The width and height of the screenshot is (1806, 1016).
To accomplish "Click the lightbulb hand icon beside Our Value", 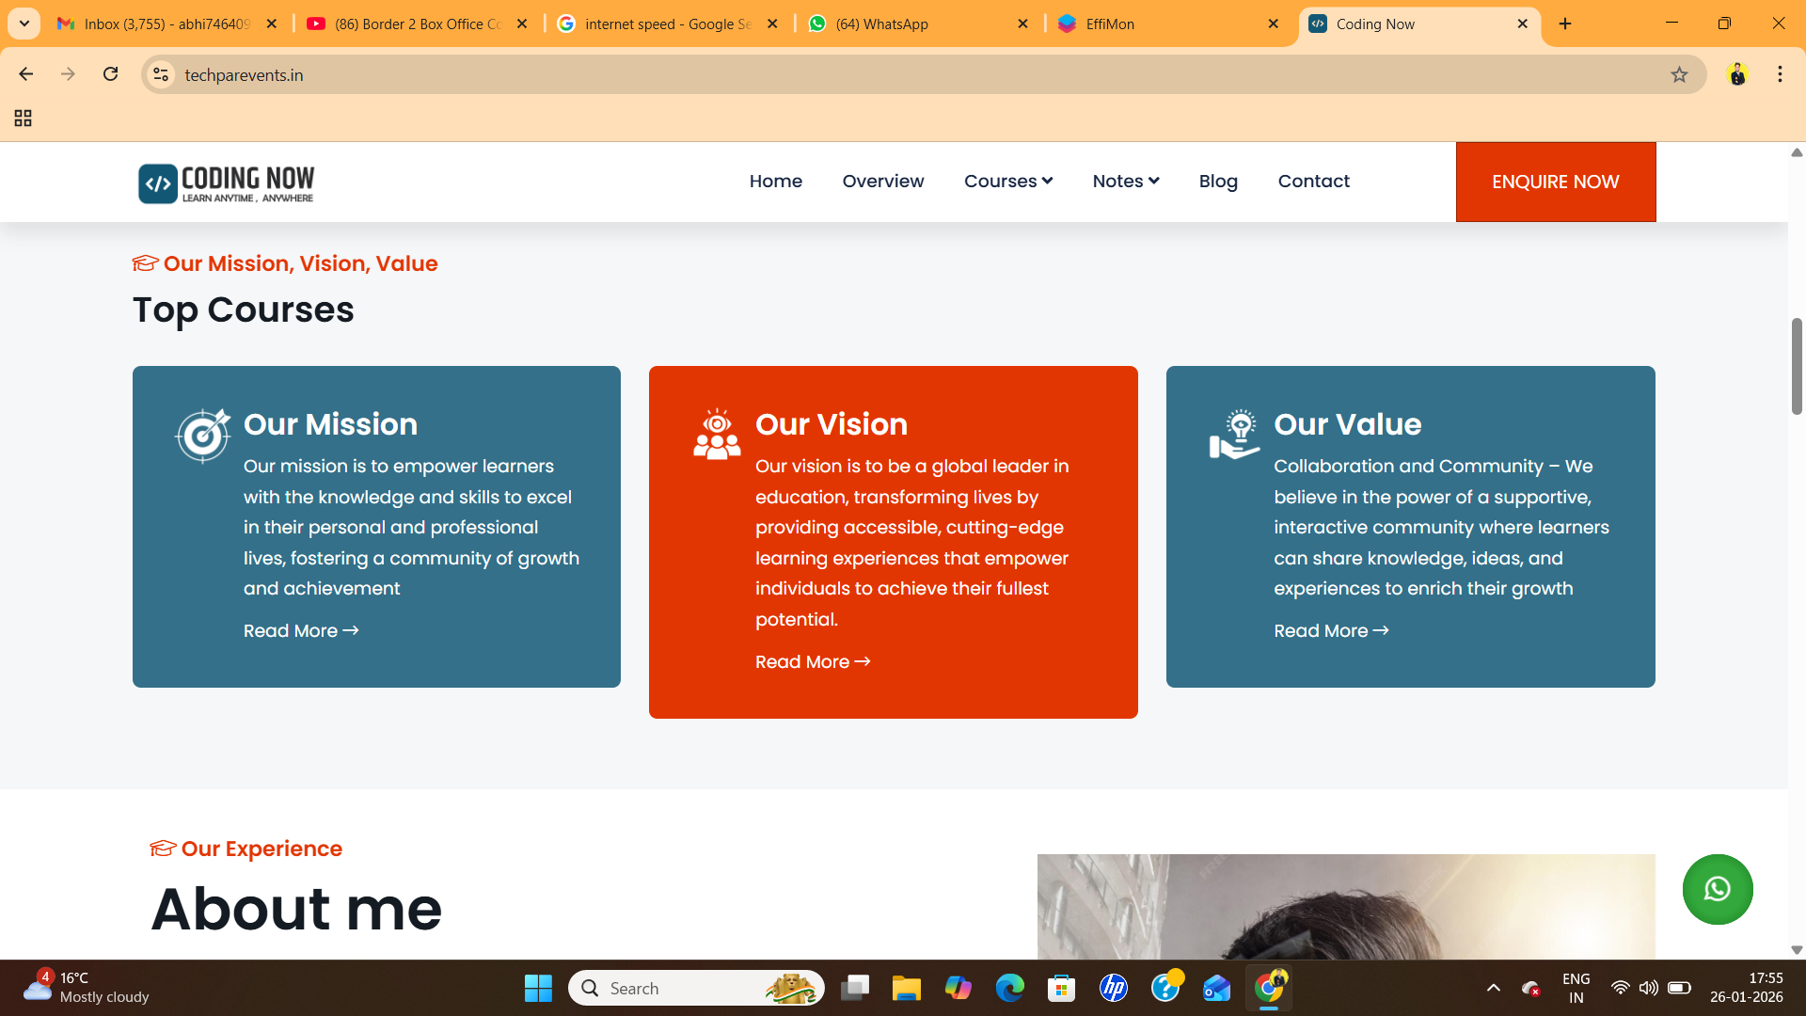I will click(1234, 435).
